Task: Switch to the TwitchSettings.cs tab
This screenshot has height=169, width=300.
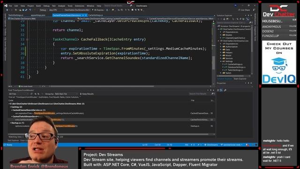Action: 15,15
